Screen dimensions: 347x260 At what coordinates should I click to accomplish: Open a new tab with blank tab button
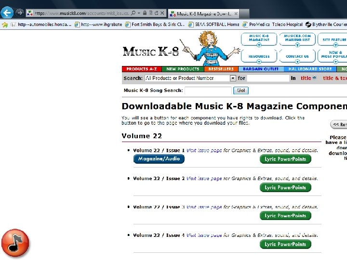tap(244, 13)
